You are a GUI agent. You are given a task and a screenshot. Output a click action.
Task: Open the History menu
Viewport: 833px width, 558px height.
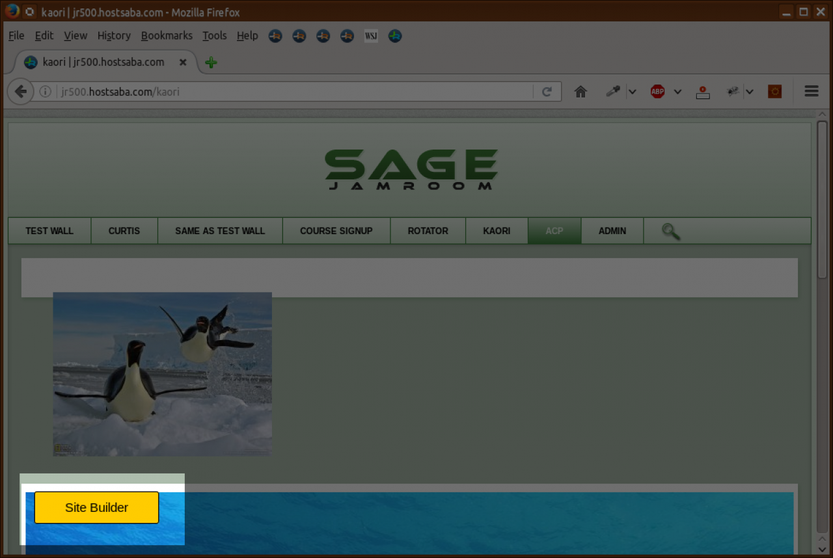pos(114,36)
